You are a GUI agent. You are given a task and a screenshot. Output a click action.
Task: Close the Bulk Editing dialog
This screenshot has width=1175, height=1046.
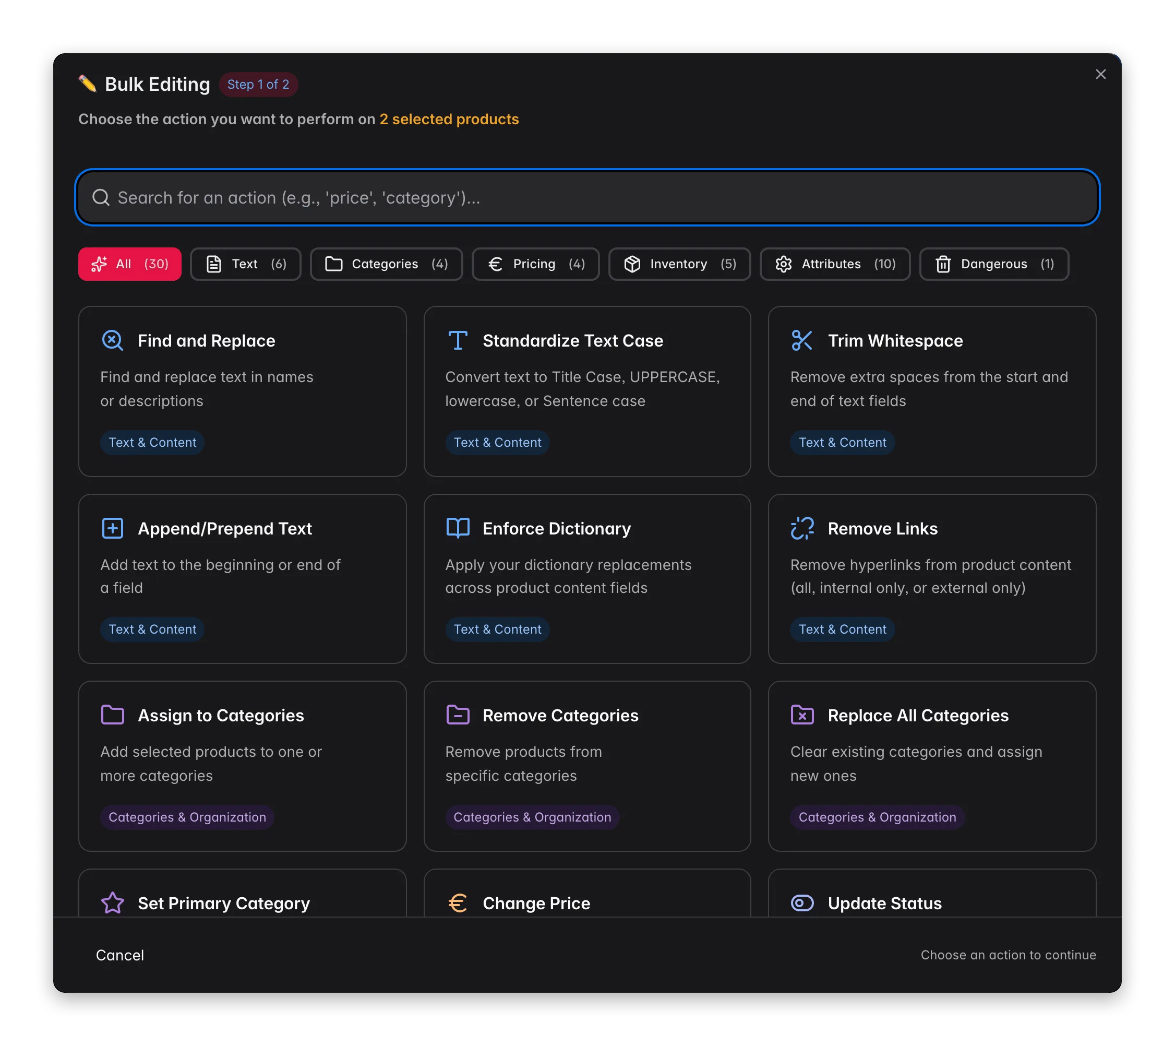(1100, 74)
